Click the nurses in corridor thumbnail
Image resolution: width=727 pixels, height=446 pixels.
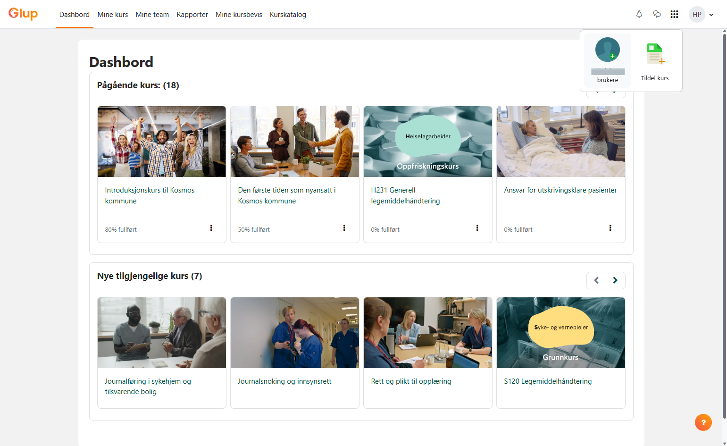pyautogui.click(x=295, y=333)
